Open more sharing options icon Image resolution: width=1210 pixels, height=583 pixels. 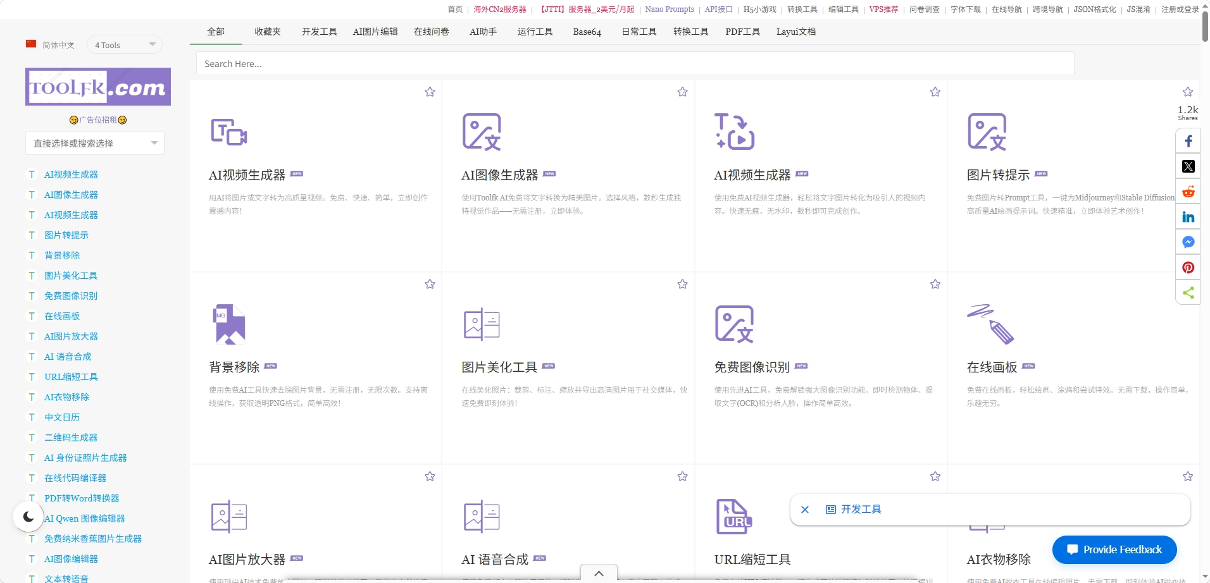[x=1188, y=293]
